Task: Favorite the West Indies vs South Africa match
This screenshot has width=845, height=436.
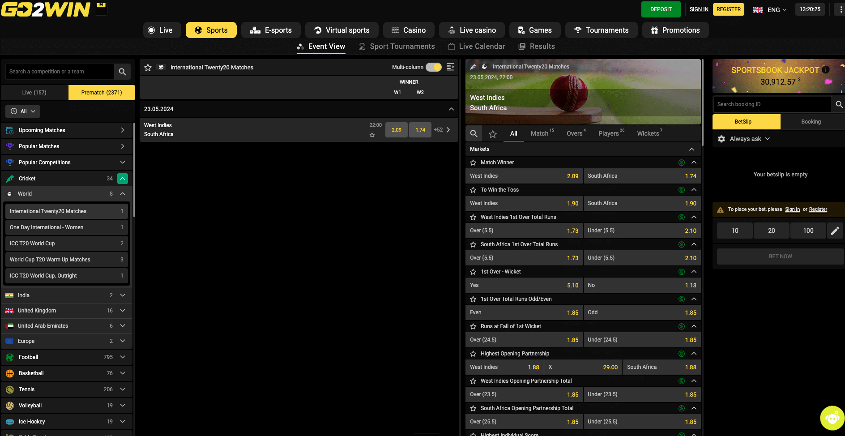Action: tap(372, 135)
